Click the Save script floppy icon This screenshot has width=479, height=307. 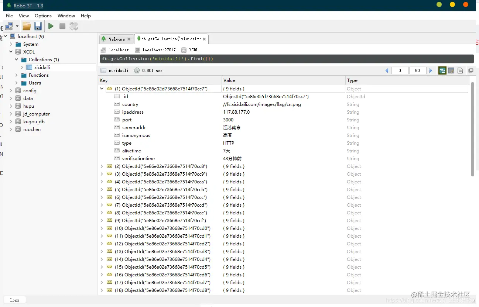point(38,26)
